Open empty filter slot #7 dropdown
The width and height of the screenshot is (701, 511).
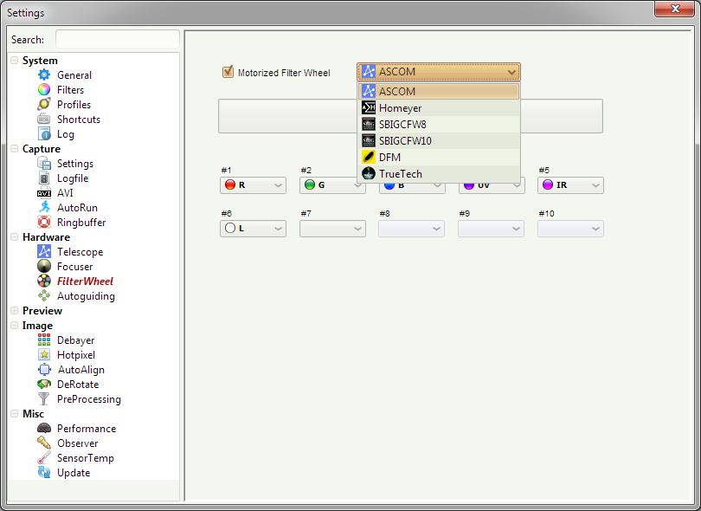[332, 228]
